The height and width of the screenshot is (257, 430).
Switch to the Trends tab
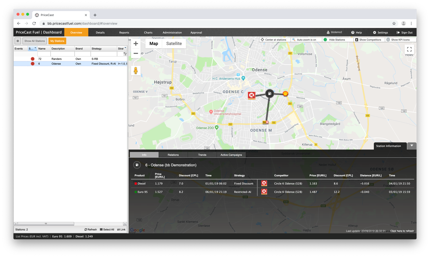(x=202, y=155)
